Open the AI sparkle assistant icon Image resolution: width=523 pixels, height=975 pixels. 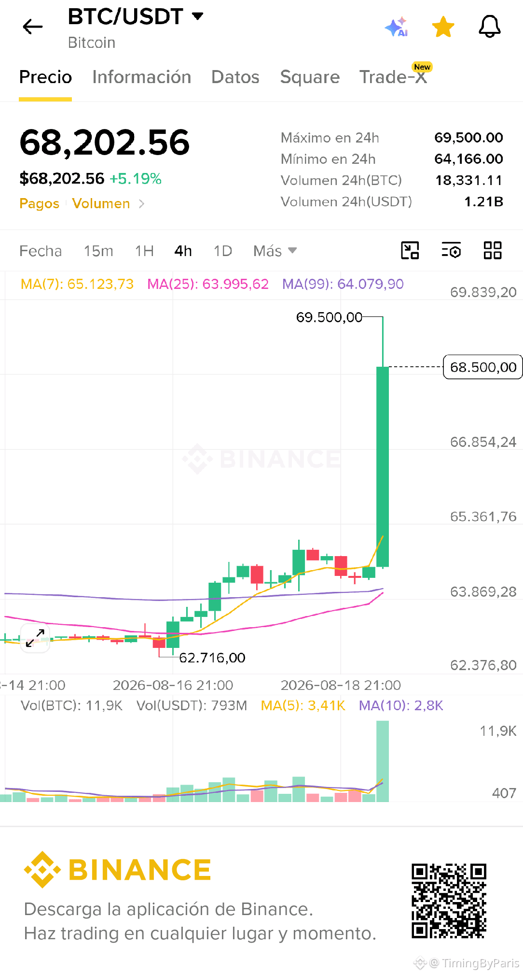click(397, 27)
